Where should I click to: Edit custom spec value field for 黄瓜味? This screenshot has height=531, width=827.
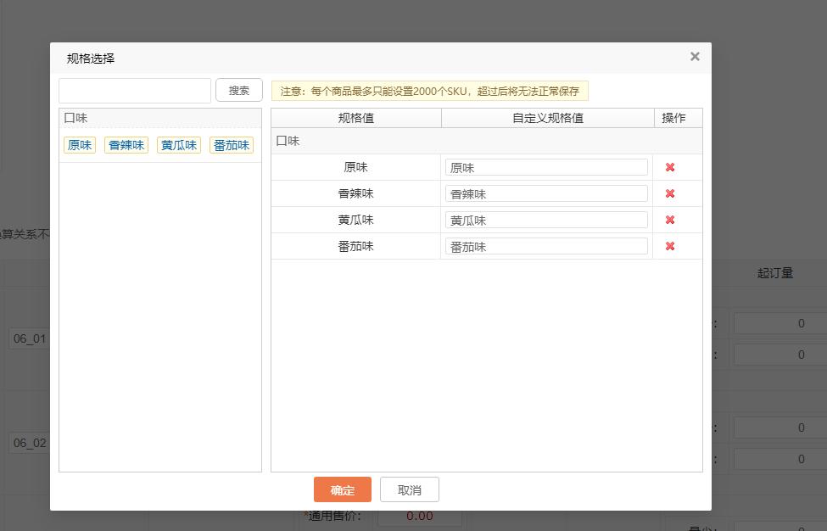pyautogui.click(x=546, y=220)
